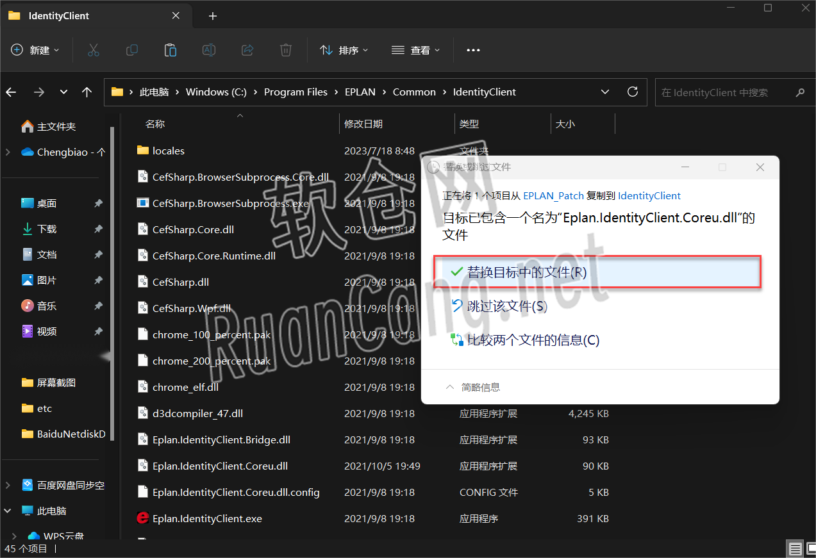Open the 新建 (New) dropdown
This screenshot has height=558, width=816.
tap(35, 49)
